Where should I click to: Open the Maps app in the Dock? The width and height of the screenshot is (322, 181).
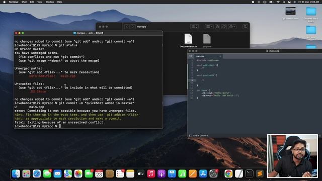coord(68,173)
